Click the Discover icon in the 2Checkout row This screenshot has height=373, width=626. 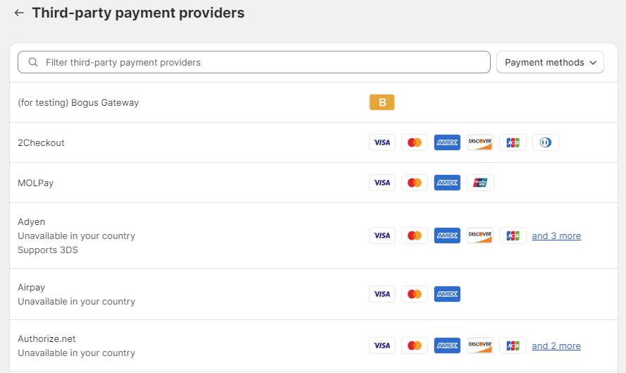[x=480, y=142]
